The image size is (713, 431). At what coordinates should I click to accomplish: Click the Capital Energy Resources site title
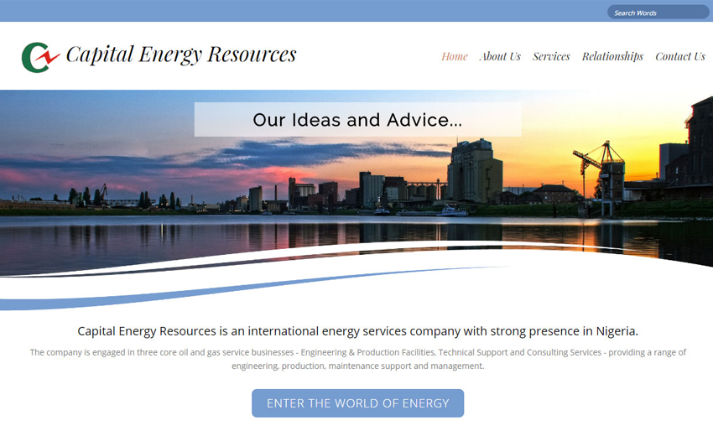point(180,55)
